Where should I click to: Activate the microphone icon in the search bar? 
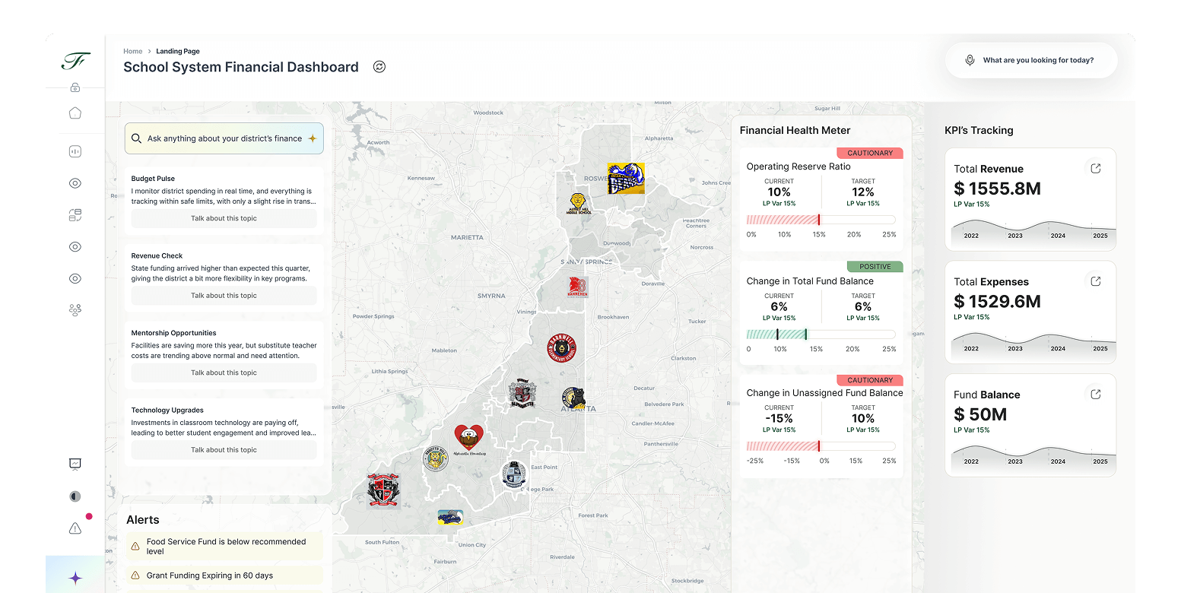pos(970,60)
